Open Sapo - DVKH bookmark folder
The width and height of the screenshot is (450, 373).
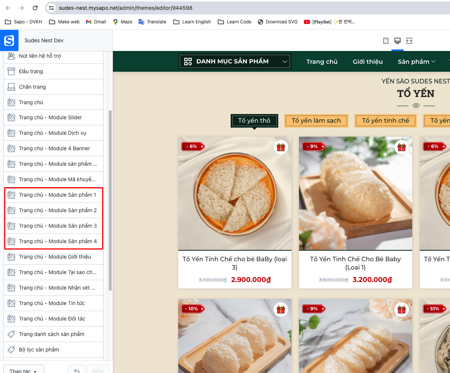pos(23,22)
